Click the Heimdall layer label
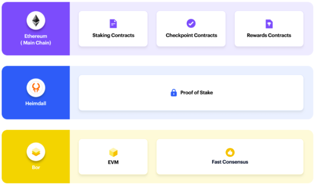 [x=36, y=103]
